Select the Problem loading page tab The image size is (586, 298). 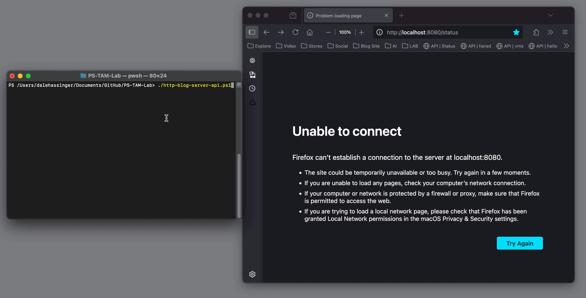pos(343,15)
